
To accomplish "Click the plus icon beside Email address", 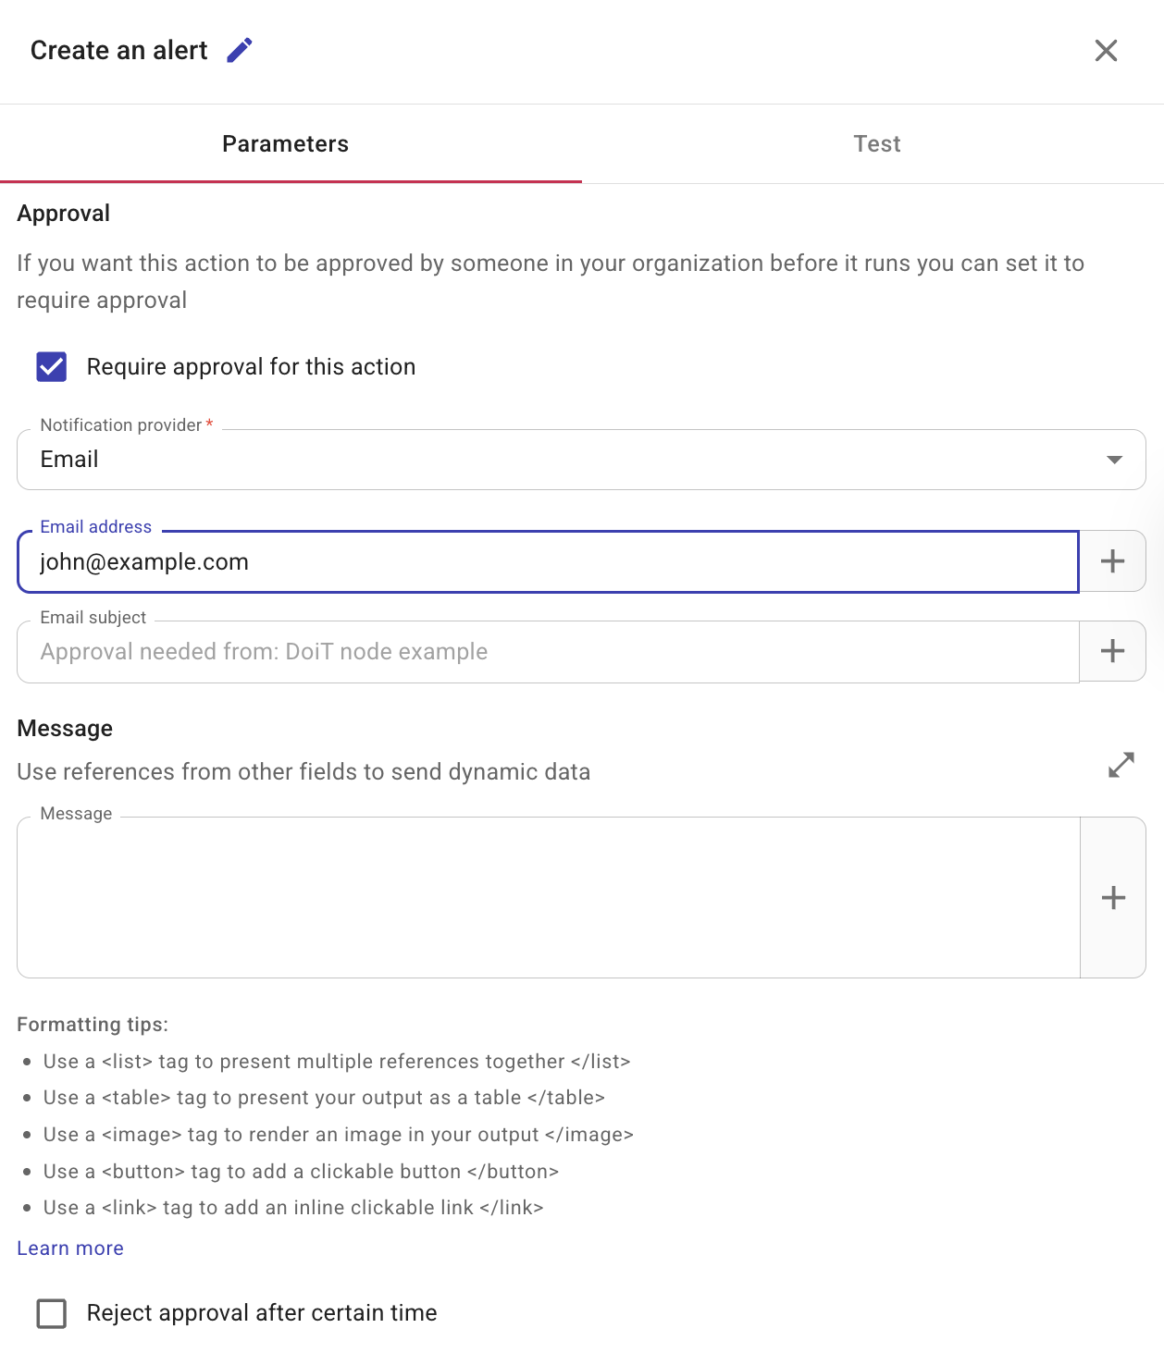I will [1112, 561].
